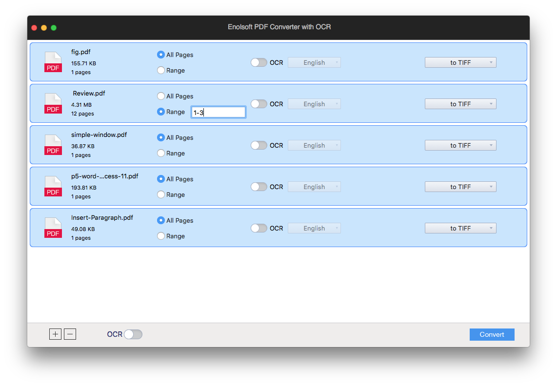Click the 193.81 KB file size
The width and height of the screenshot is (557, 386).
[x=83, y=188]
